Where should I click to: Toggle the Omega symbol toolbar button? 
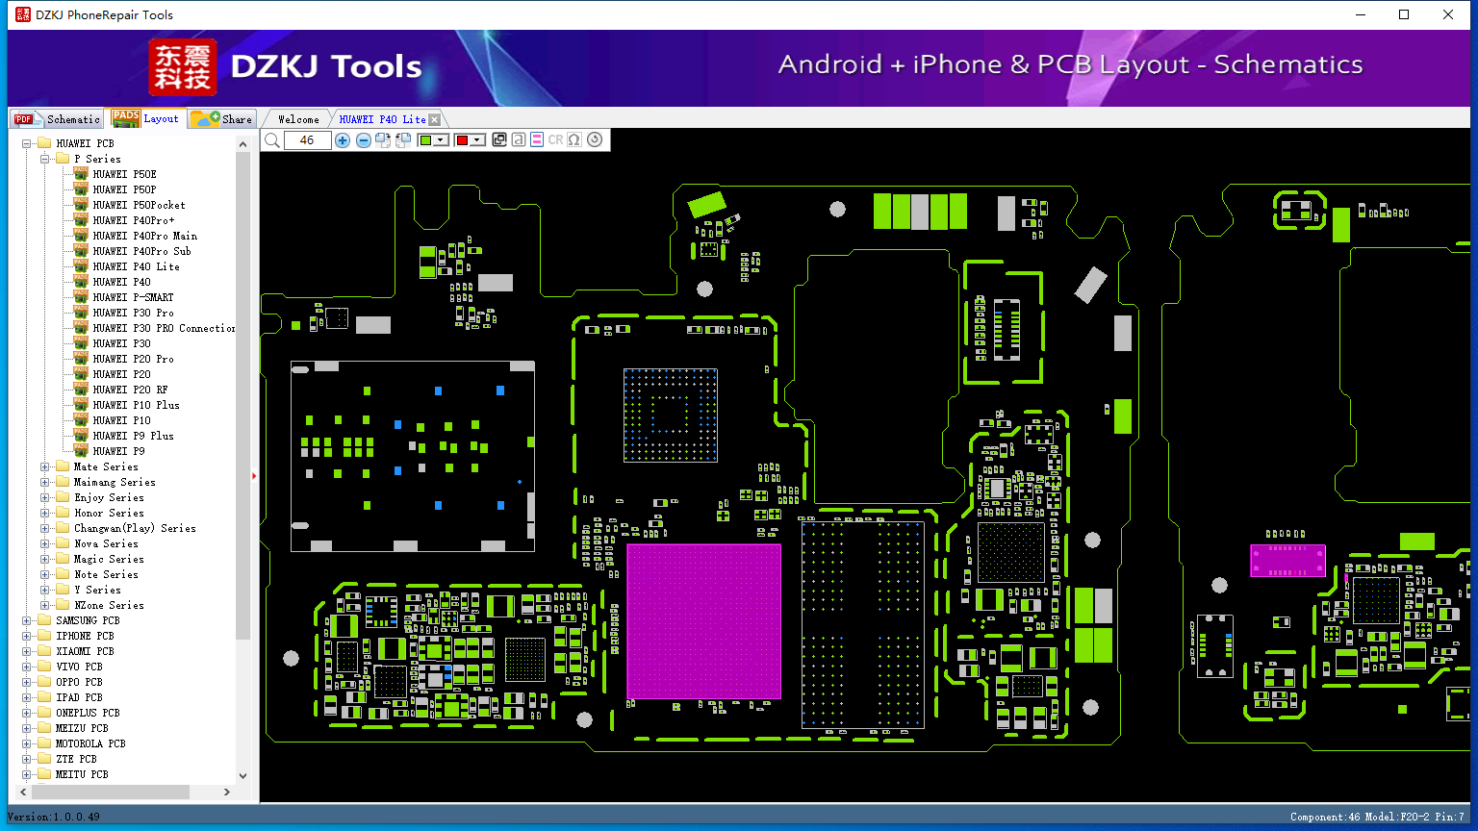point(574,140)
